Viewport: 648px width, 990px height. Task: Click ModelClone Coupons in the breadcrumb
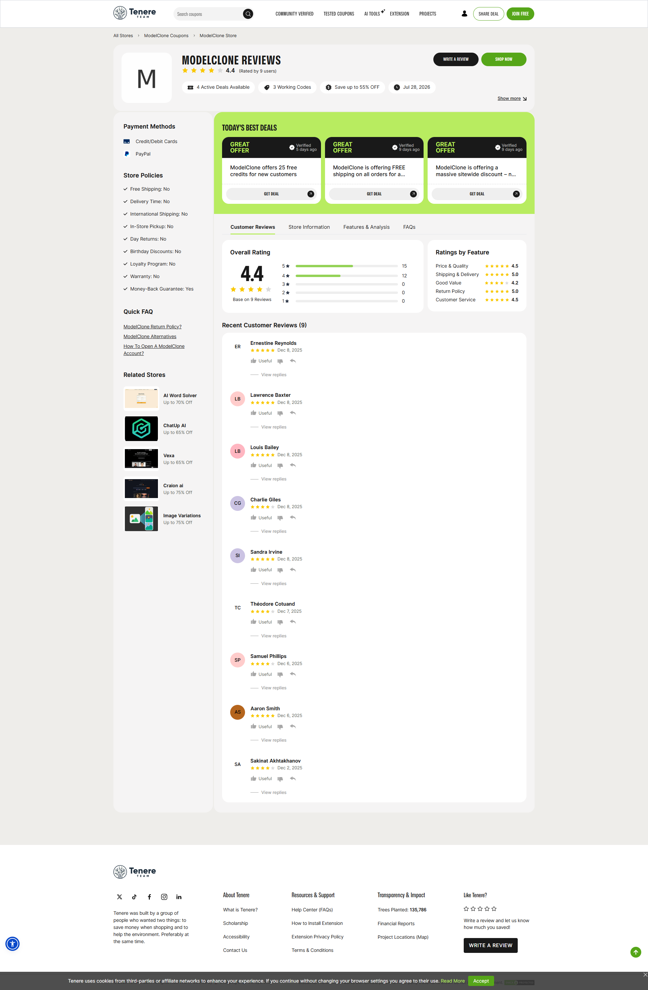pyautogui.click(x=166, y=36)
